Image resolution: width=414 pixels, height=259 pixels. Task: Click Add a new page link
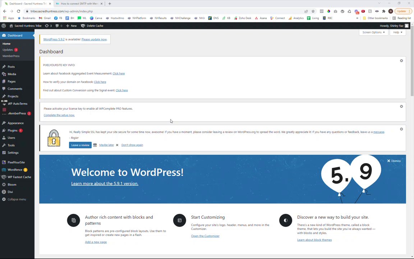96,242
